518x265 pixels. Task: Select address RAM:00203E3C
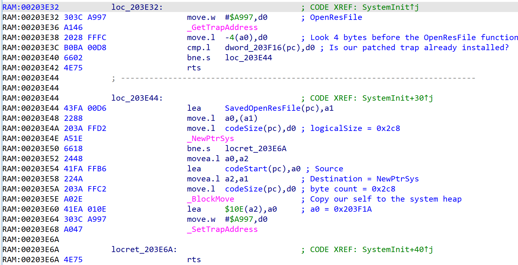[31, 48]
